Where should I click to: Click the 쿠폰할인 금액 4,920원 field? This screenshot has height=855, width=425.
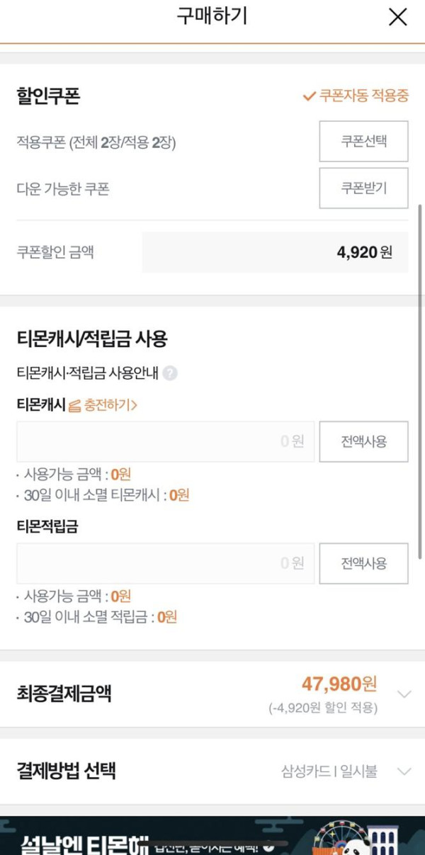tap(275, 252)
